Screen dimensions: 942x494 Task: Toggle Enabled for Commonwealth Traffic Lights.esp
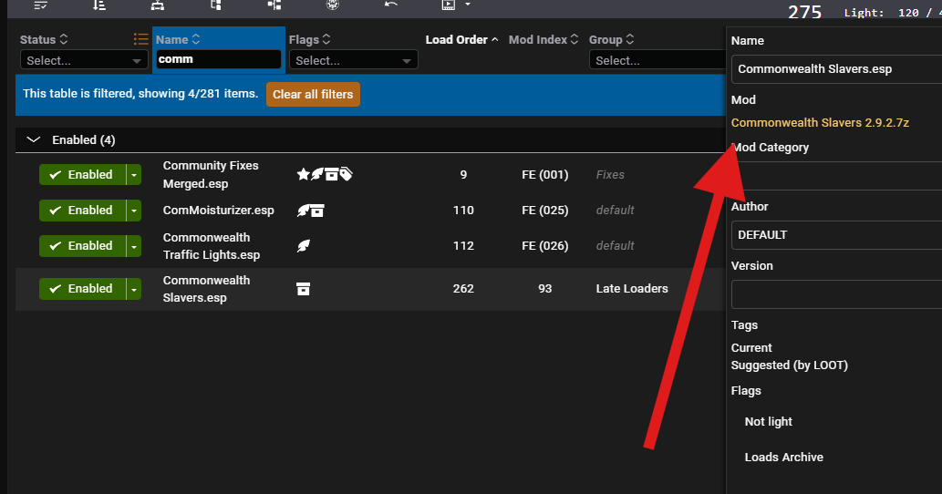[x=83, y=246]
